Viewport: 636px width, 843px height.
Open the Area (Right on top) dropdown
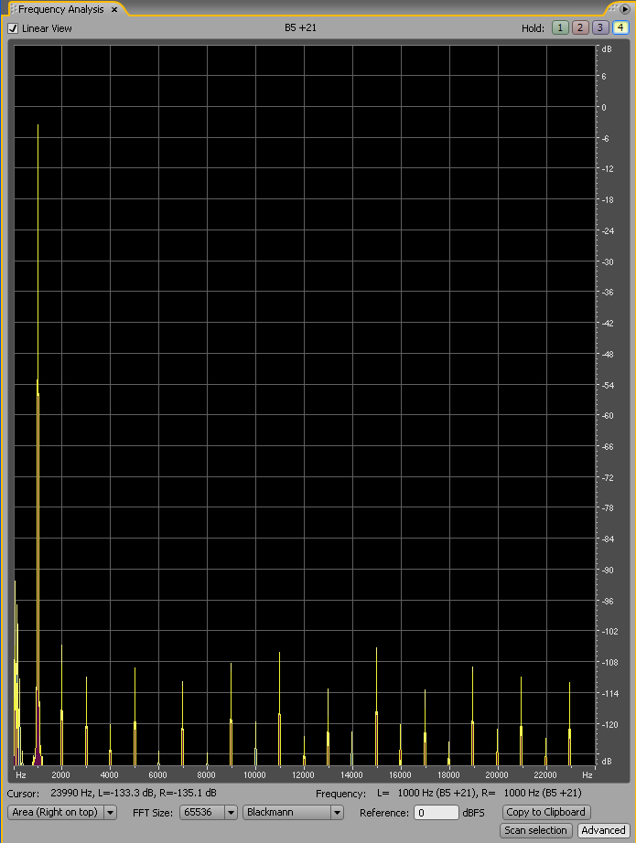tap(62, 812)
